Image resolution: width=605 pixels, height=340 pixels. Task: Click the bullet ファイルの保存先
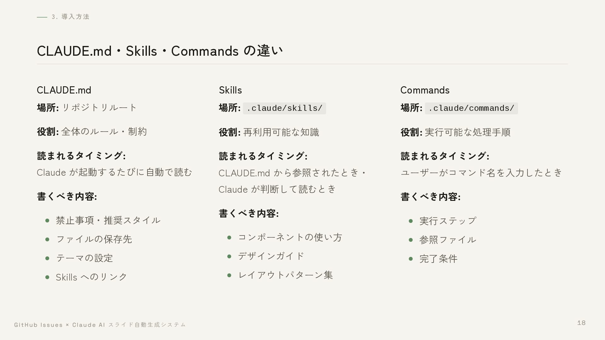coord(94,239)
